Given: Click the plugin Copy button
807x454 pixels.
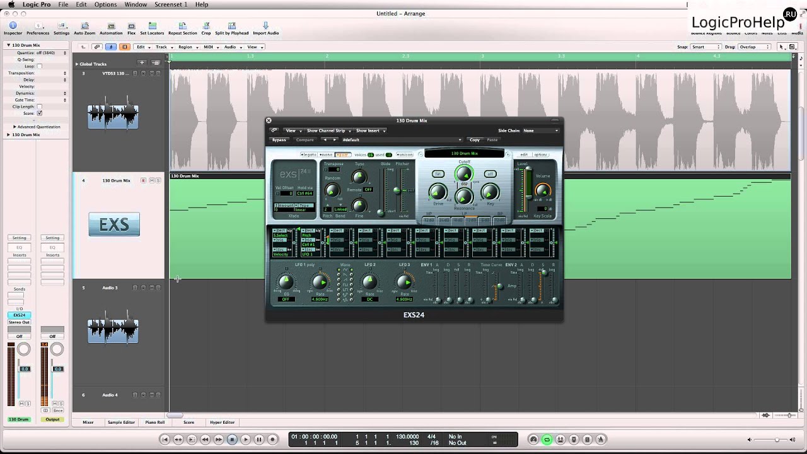Looking at the screenshot, I should 474,140.
